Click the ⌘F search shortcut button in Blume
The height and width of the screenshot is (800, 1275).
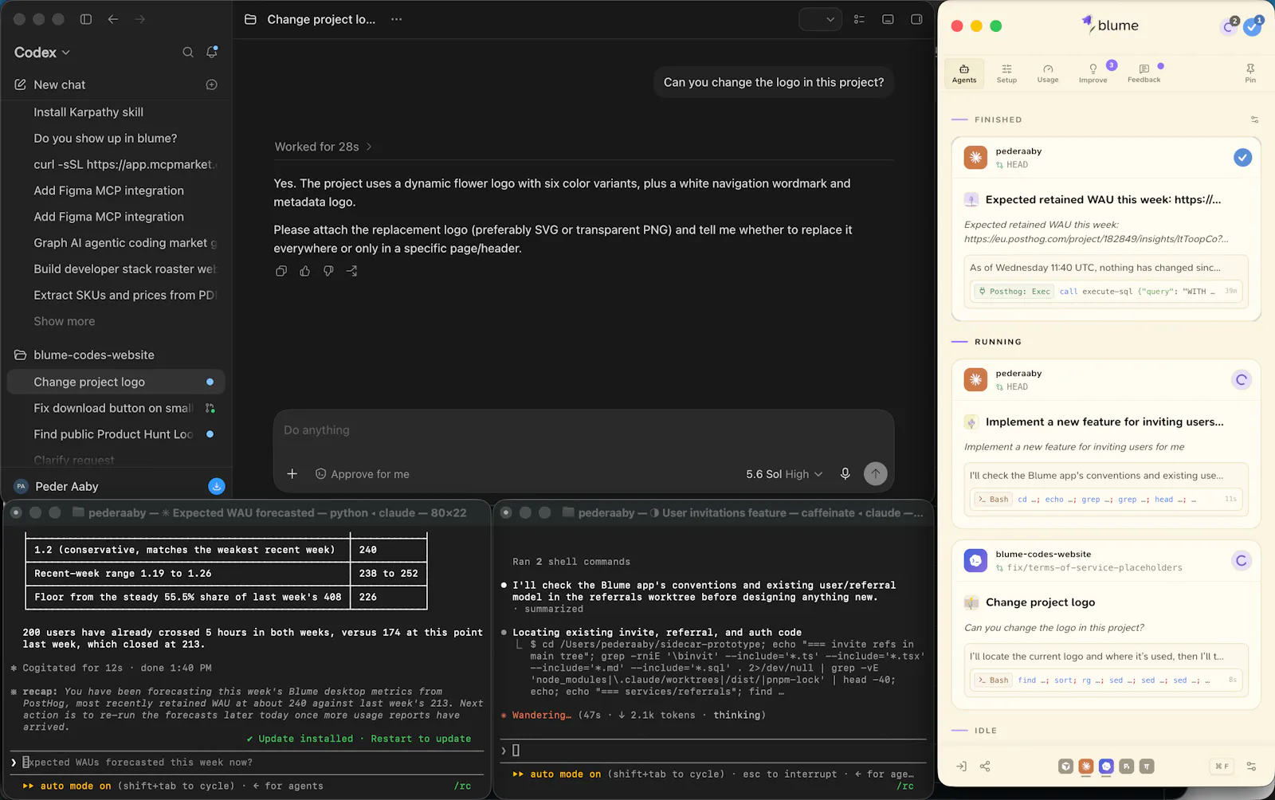(x=1222, y=767)
